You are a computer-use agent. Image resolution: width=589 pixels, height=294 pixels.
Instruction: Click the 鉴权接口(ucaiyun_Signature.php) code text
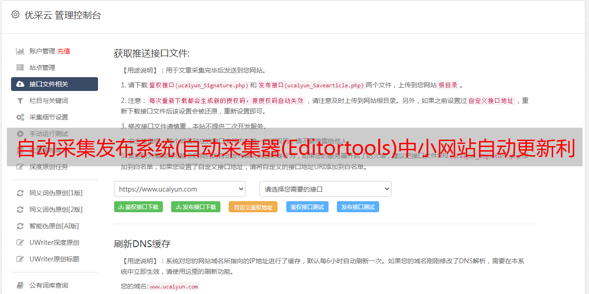coord(199,85)
